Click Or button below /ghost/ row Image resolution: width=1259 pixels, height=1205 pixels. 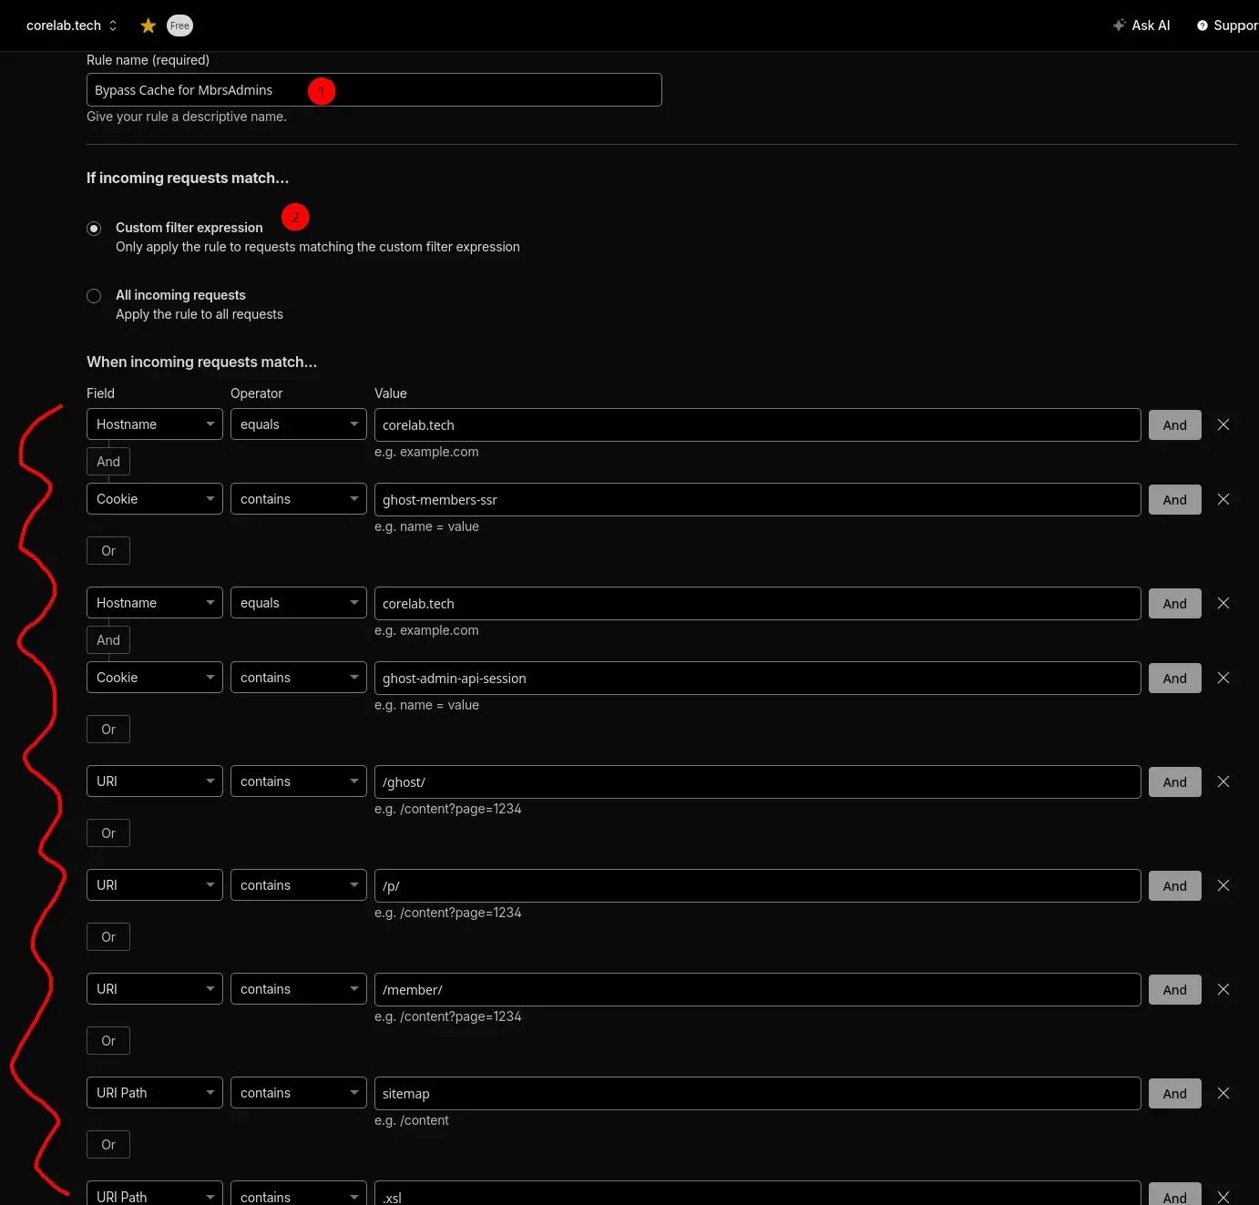tap(108, 833)
